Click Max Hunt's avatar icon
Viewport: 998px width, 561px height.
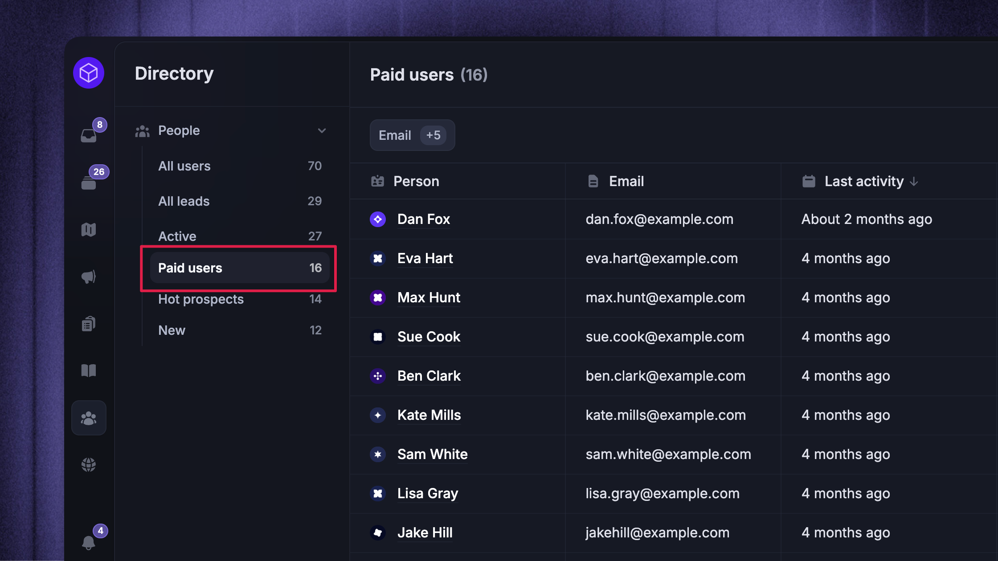[x=378, y=297]
